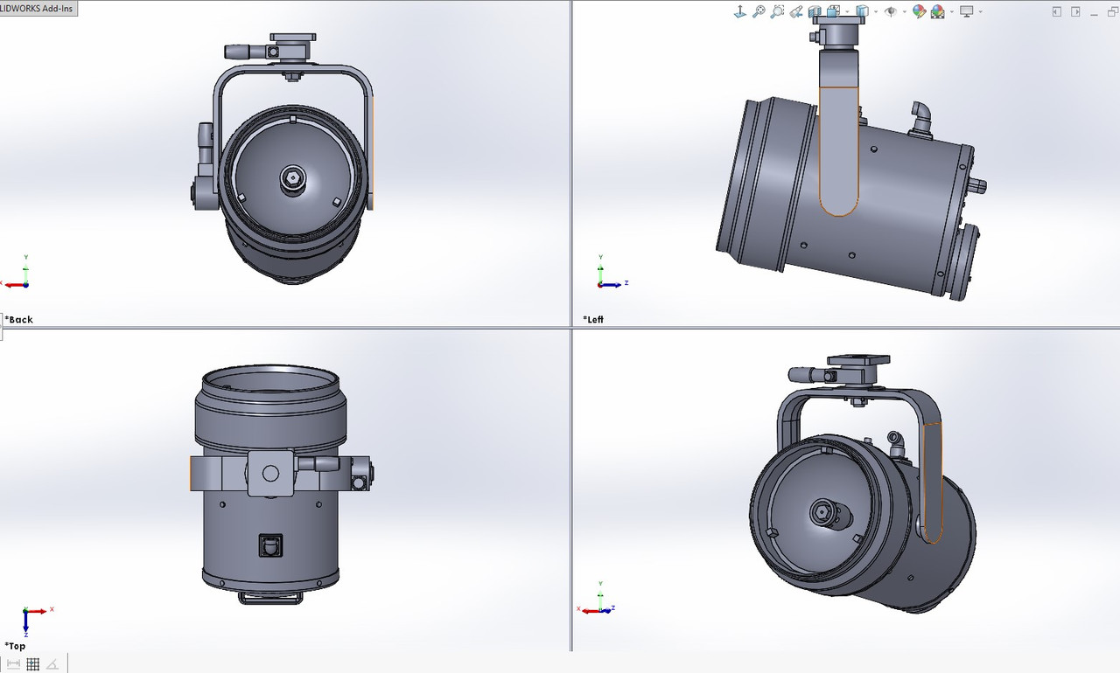Expand the Hide/Show Items dropdown arrow
Viewport: 1120px width, 673px height.
click(905, 12)
